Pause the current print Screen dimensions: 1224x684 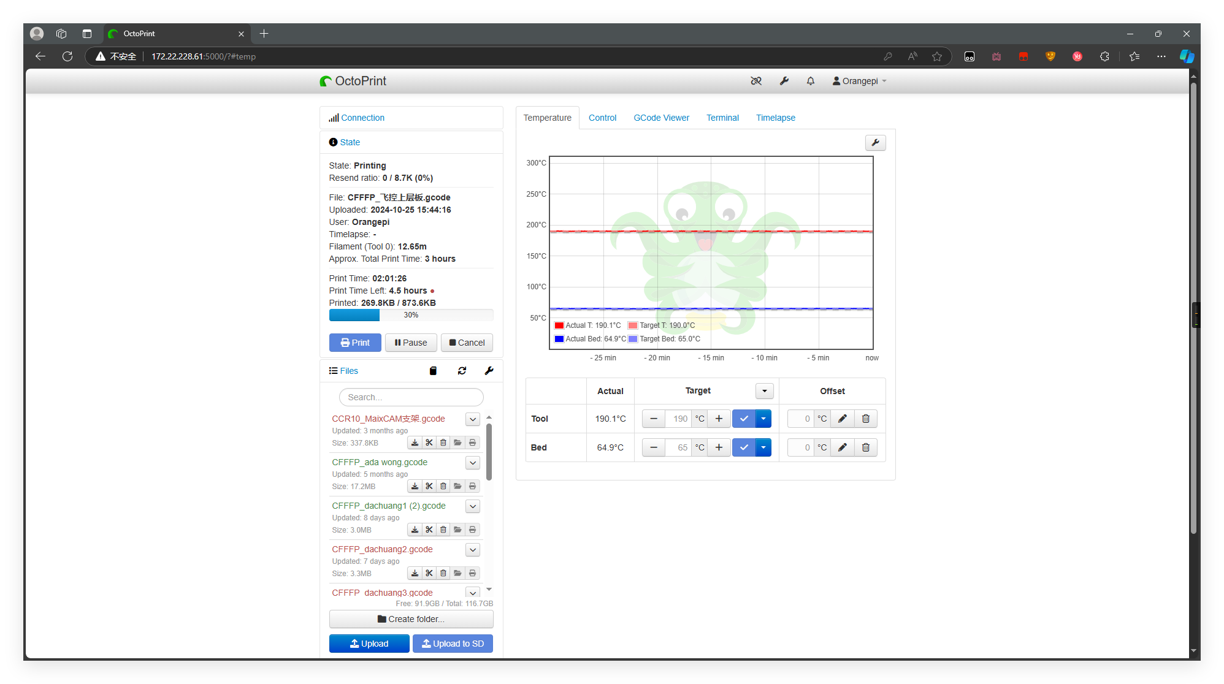[x=411, y=343]
